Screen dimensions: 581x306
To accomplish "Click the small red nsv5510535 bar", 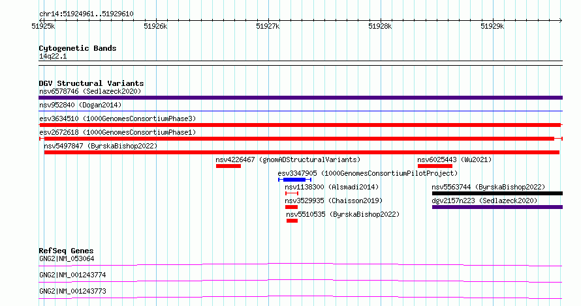I will pos(292,221).
